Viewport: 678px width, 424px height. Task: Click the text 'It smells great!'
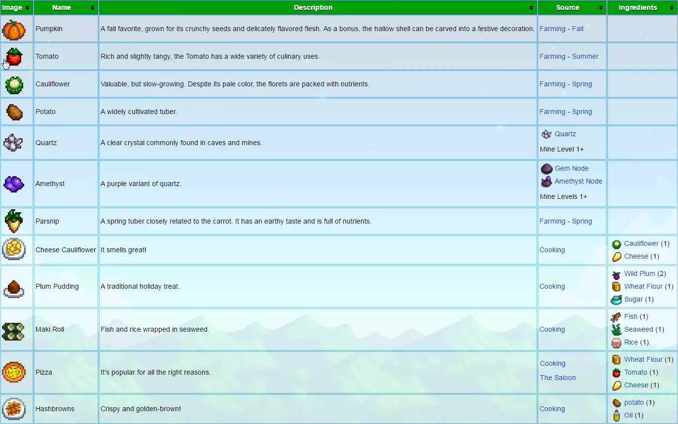coord(123,250)
